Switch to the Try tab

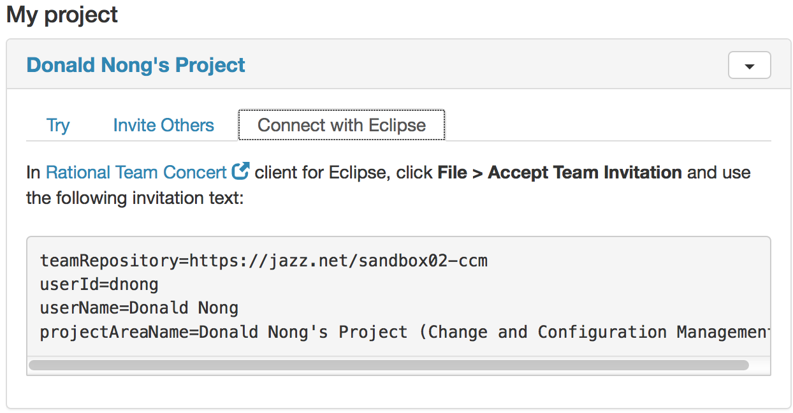58,125
